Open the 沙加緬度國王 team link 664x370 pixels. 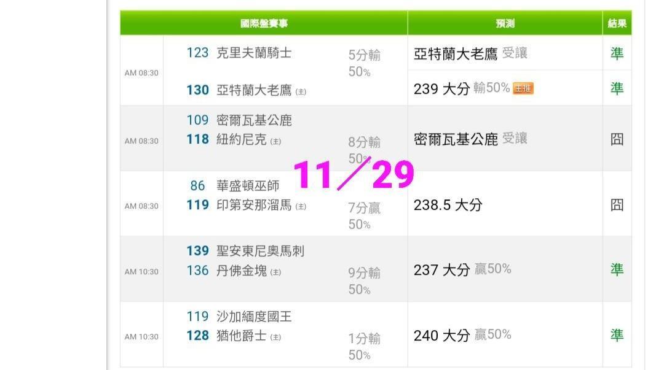[x=254, y=317]
